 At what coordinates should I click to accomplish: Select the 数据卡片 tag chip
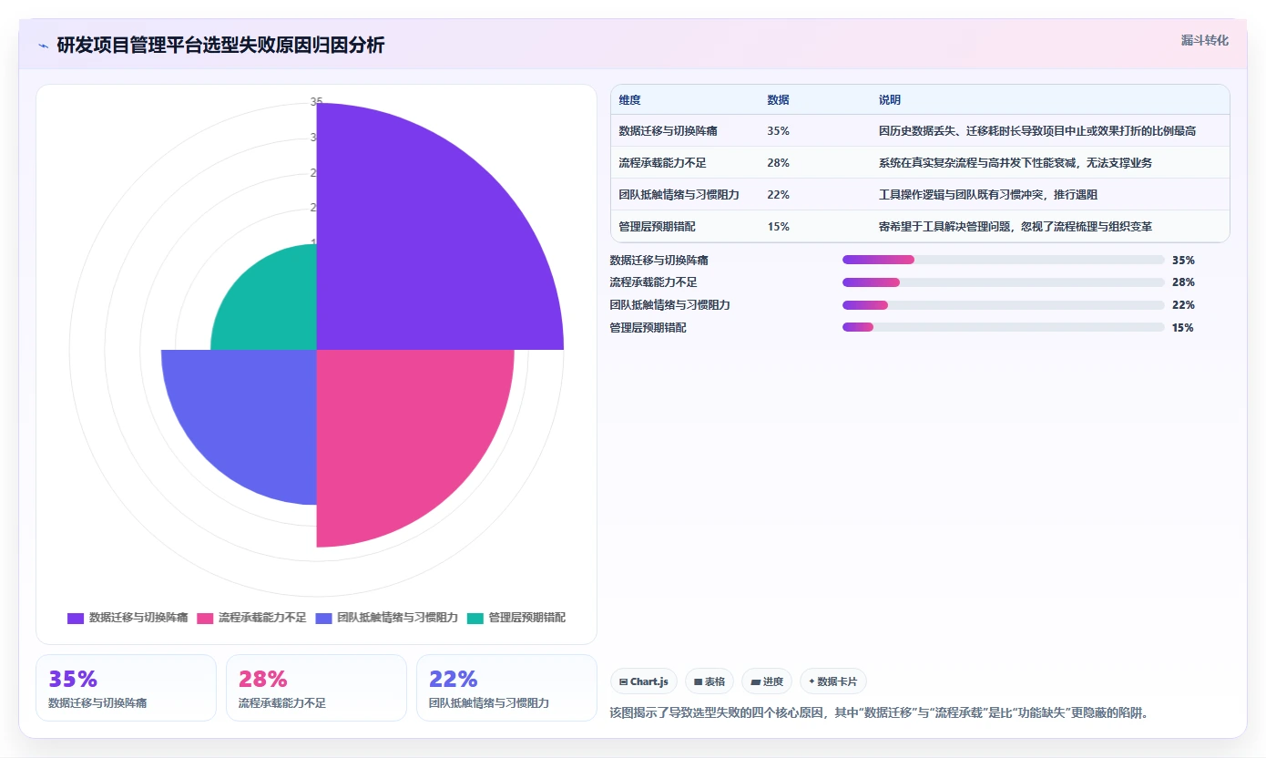[833, 681]
